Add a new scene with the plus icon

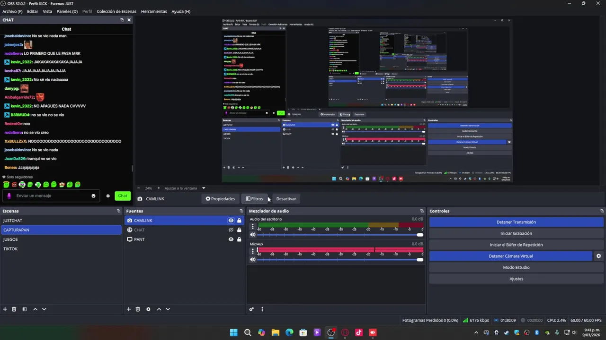[x=5, y=309]
